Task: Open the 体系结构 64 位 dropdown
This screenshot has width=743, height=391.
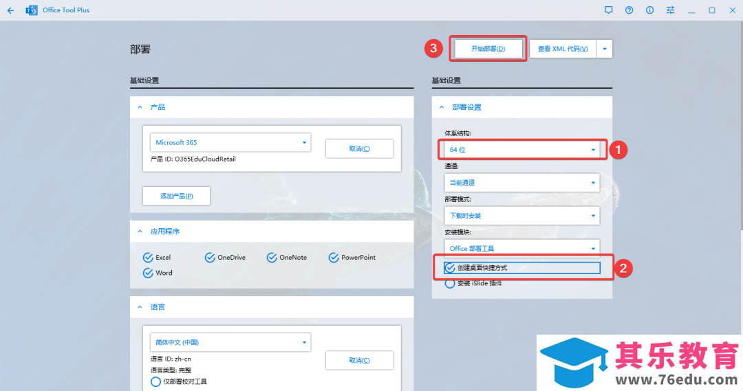Action: point(521,150)
